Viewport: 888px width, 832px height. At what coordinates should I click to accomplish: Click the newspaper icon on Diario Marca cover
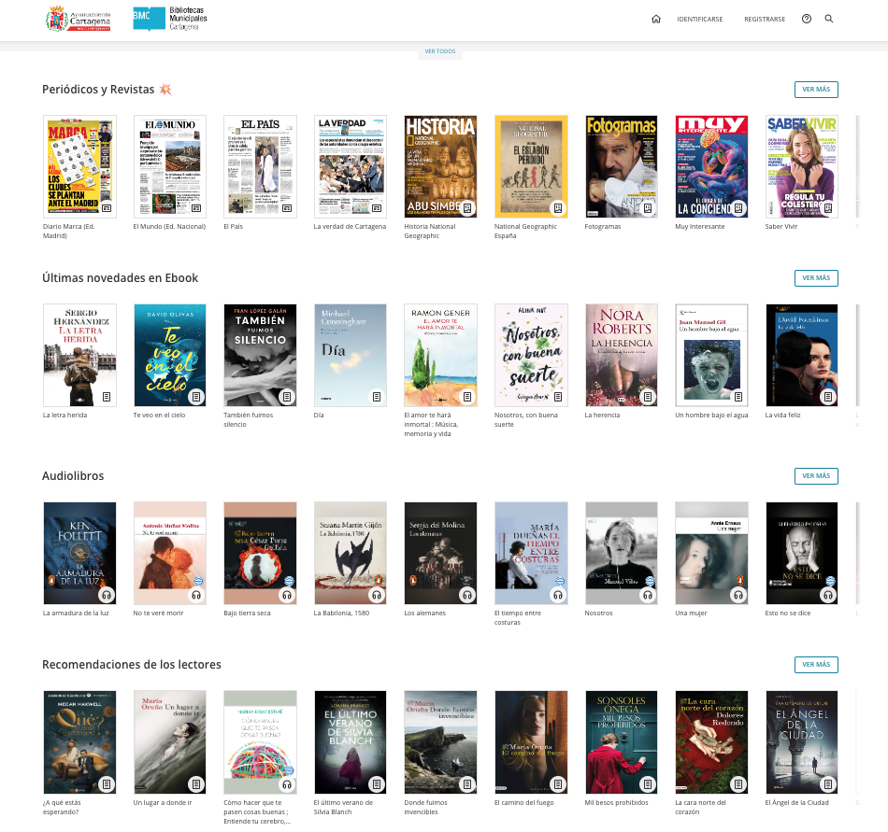pyautogui.click(x=107, y=208)
